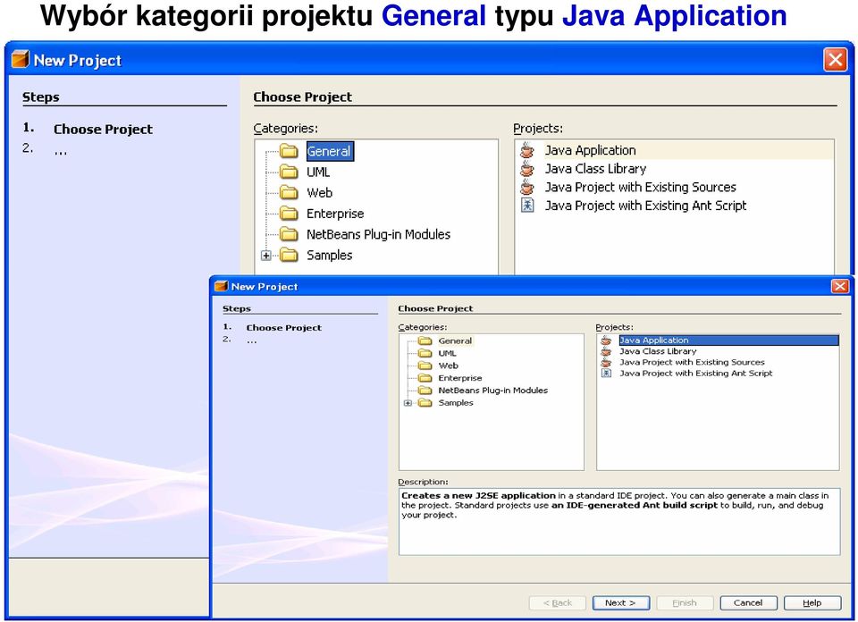Click UML folder icon in front window
Viewport: 858px width, 622px height.
[x=425, y=353]
